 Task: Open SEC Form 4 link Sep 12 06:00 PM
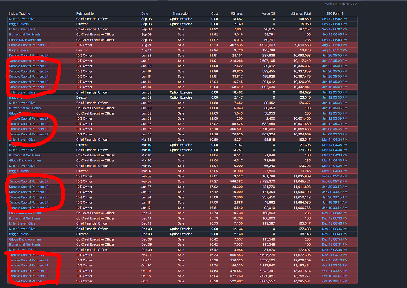point(335,40)
